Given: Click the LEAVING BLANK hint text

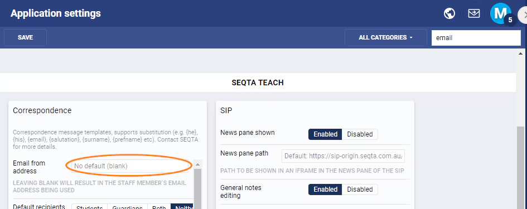Looking at the screenshot, I should click(99, 187).
